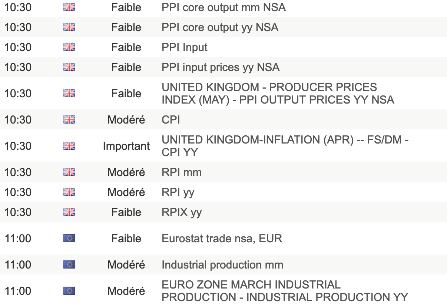447x307 pixels.
Task: Open the Industrial production mm event
Action: pyautogui.click(x=222, y=265)
